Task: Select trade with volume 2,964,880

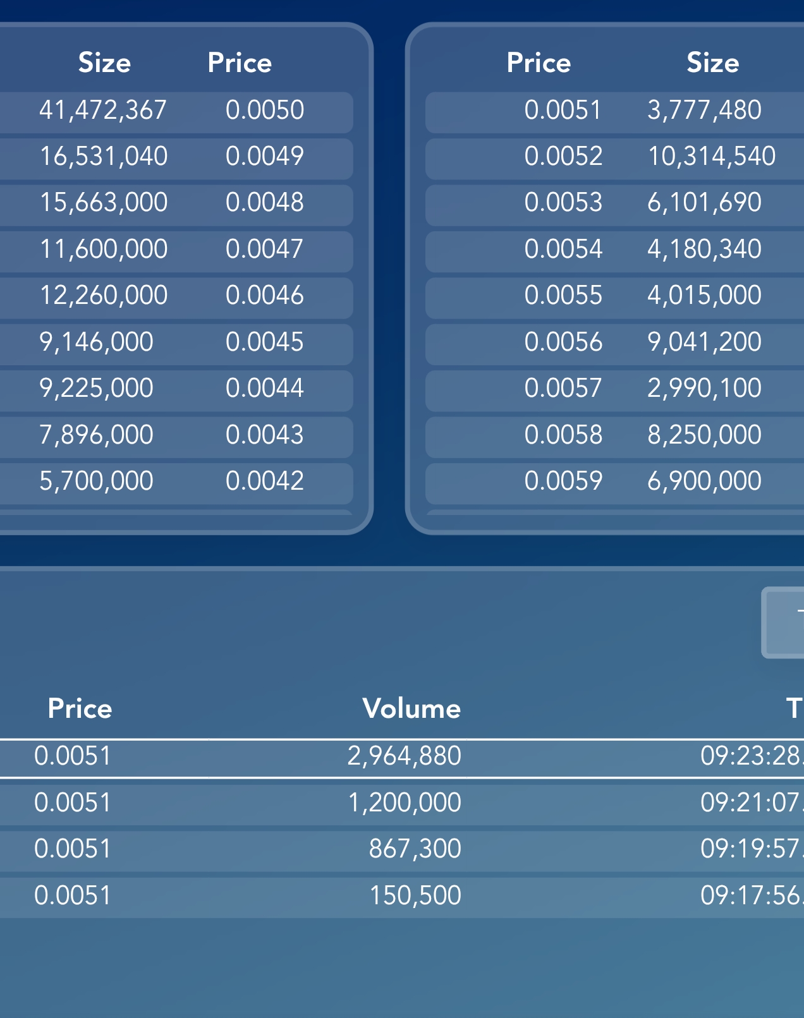Action: 402,758
